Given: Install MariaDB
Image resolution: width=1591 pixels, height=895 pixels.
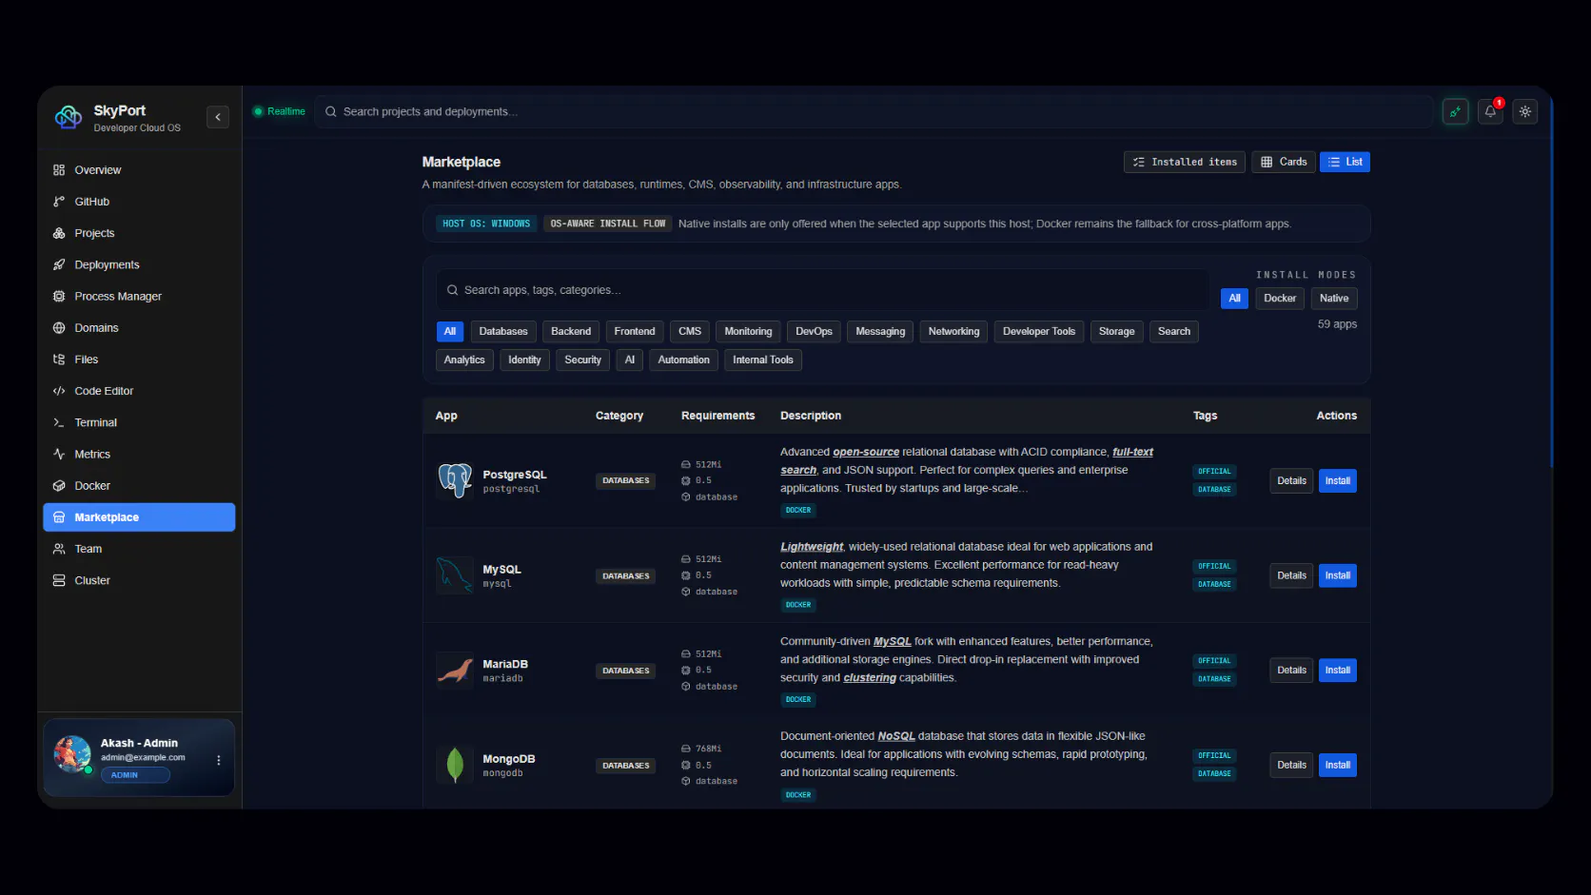Looking at the screenshot, I should tap(1338, 671).
